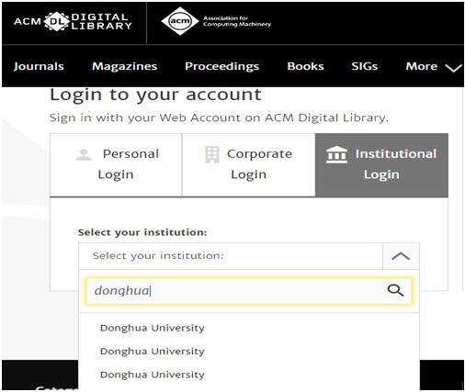Image resolution: width=465 pixels, height=392 pixels.
Task: Switch to Corporate Login tab
Action: (249, 164)
